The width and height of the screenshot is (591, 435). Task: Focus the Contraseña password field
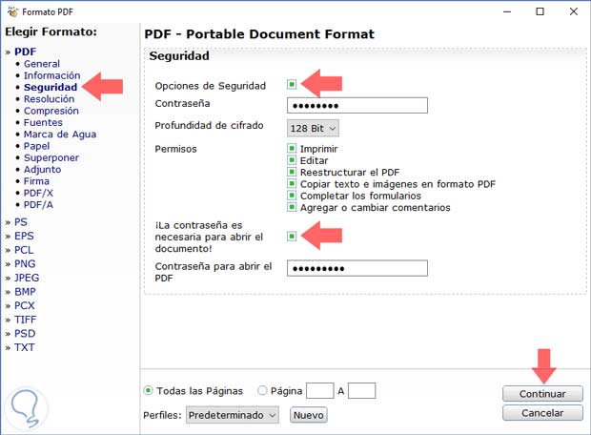coord(357,105)
